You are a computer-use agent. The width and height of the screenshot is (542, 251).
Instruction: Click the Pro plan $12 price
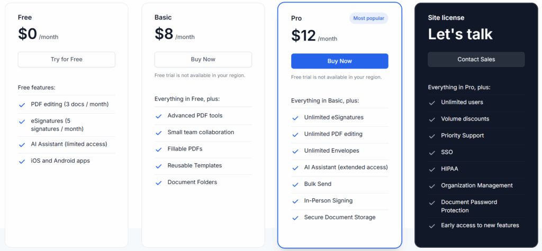[x=304, y=35]
